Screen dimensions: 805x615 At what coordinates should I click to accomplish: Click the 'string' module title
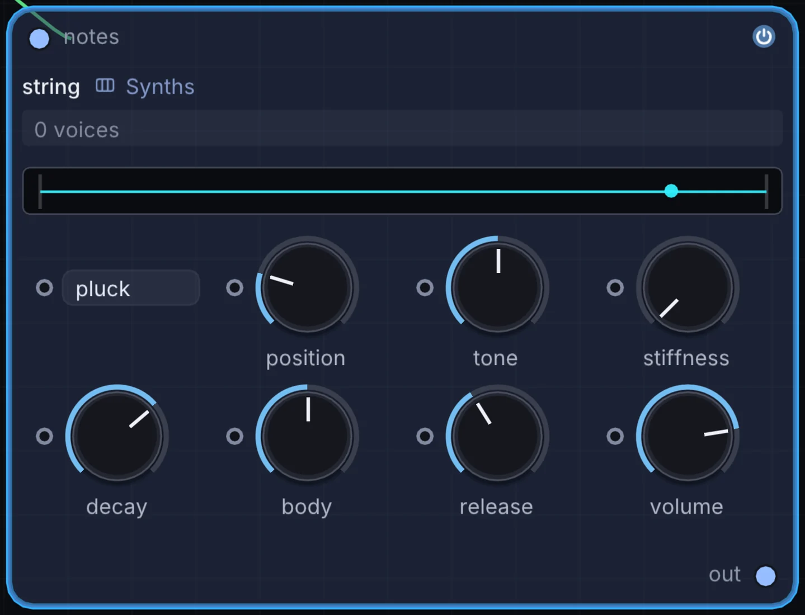tap(51, 87)
